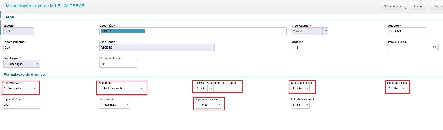The image size is (443, 130).
Task: Click the Layout field containing GU9
Action: (19, 31)
